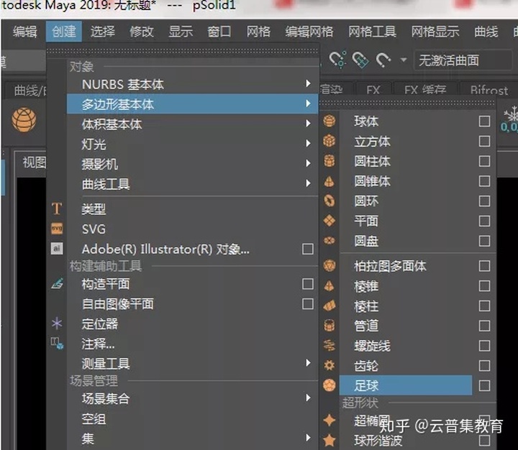The height and width of the screenshot is (450, 518).
Task: Open the 选择 menu
Action: point(103,32)
